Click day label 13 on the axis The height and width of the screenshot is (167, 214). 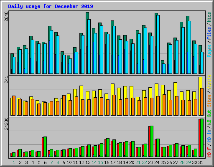[x=88, y=162]
